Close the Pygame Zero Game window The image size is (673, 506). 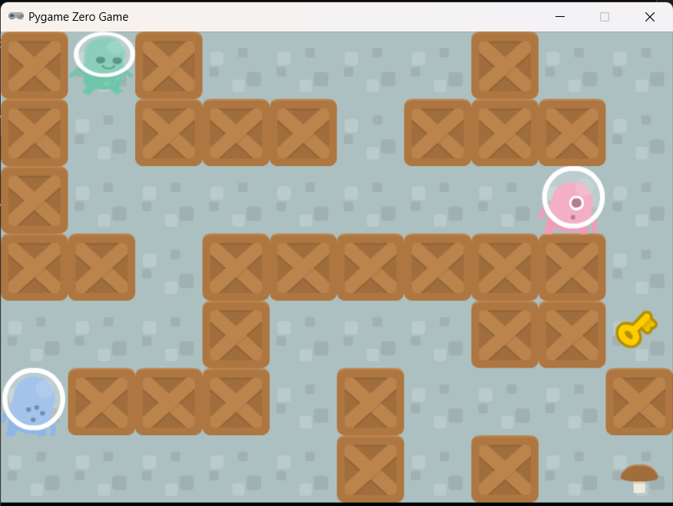[650, 16]
